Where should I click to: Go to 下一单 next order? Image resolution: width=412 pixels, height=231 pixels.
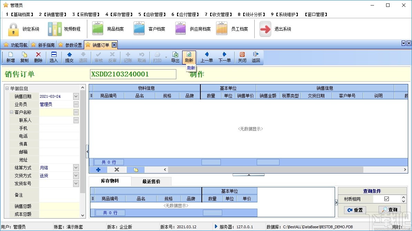coord(225,57)
